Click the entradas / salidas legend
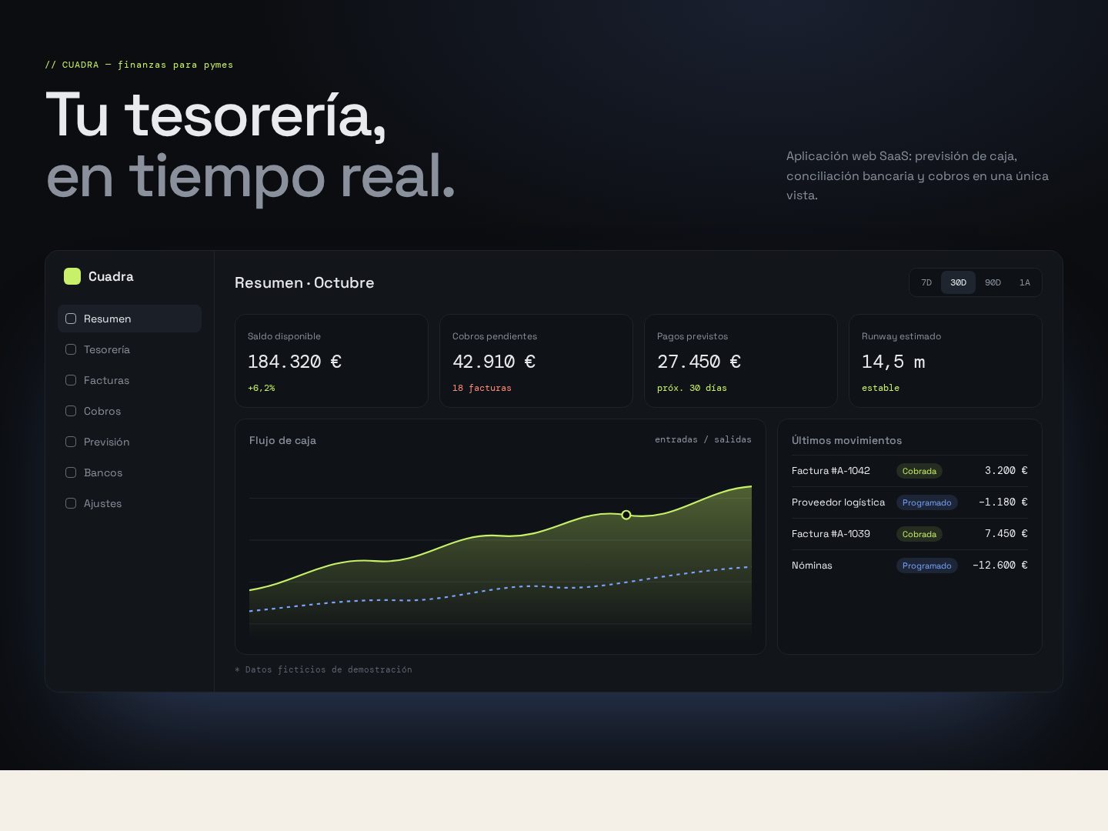Screen dimensions: 1108x831 pyautogui.click(x=703, y=439)
